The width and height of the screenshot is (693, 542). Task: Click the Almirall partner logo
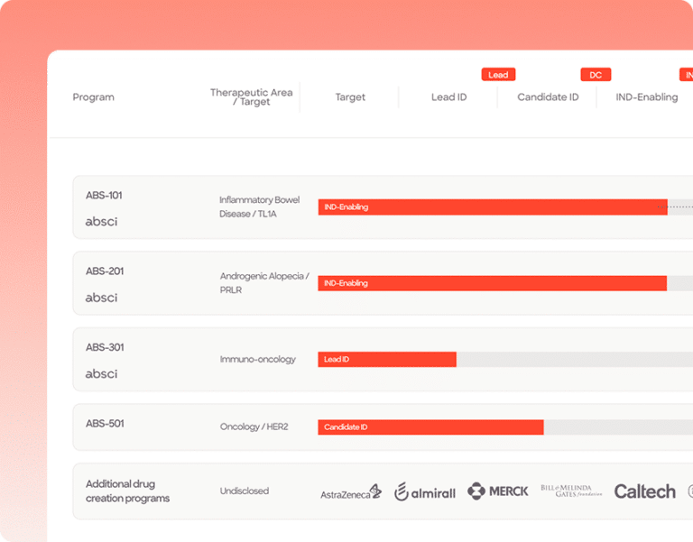[425, 492]
